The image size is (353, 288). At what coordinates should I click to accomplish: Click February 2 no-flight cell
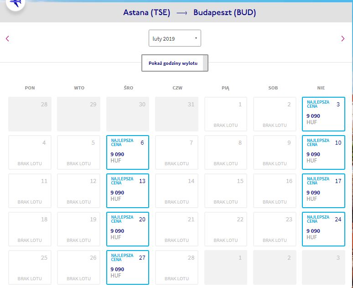click(275, 114)
